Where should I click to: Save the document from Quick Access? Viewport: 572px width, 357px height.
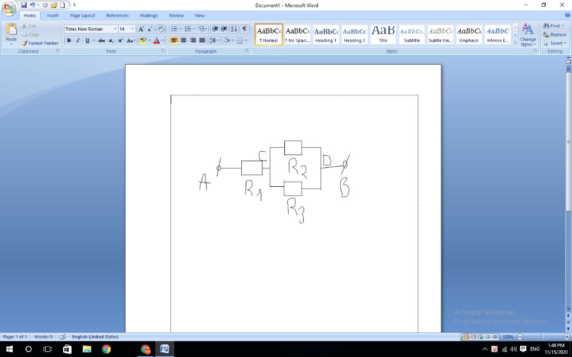(x=23, y=5)
